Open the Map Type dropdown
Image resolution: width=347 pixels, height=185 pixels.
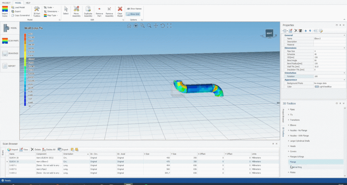pyautogui.click(x=51, y=15)
